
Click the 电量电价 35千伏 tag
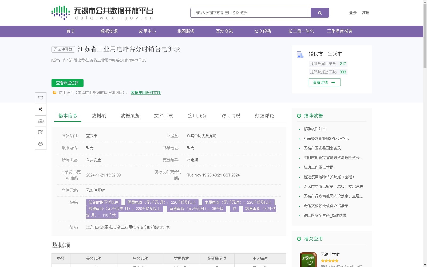[196, 209]
